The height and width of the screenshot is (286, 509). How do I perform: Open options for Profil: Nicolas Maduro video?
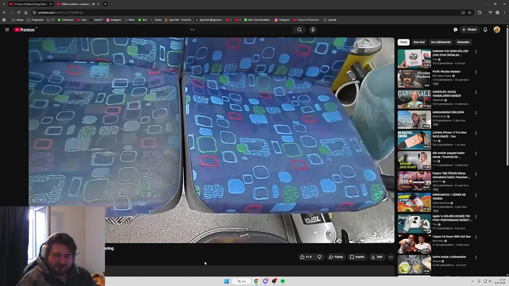click(476, 72)
